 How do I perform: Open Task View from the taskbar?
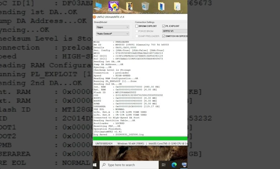[x=163, y=165]
